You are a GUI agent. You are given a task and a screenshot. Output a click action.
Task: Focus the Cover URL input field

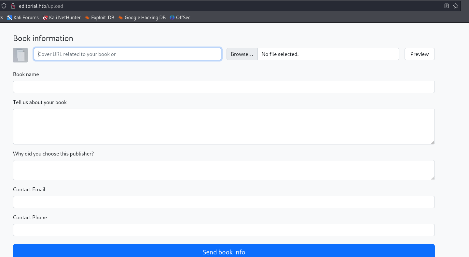(x=128, y=54)
